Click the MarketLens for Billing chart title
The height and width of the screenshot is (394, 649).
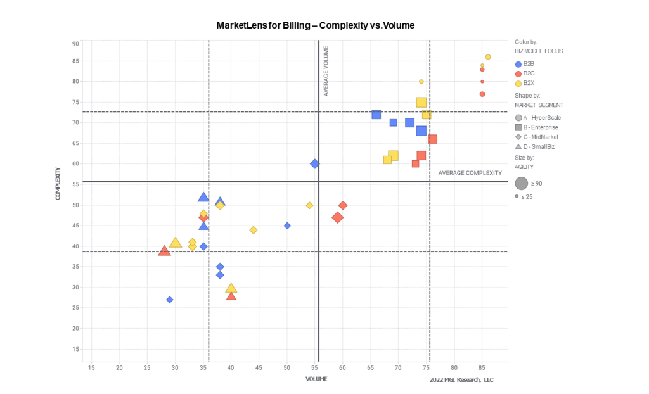315,25
